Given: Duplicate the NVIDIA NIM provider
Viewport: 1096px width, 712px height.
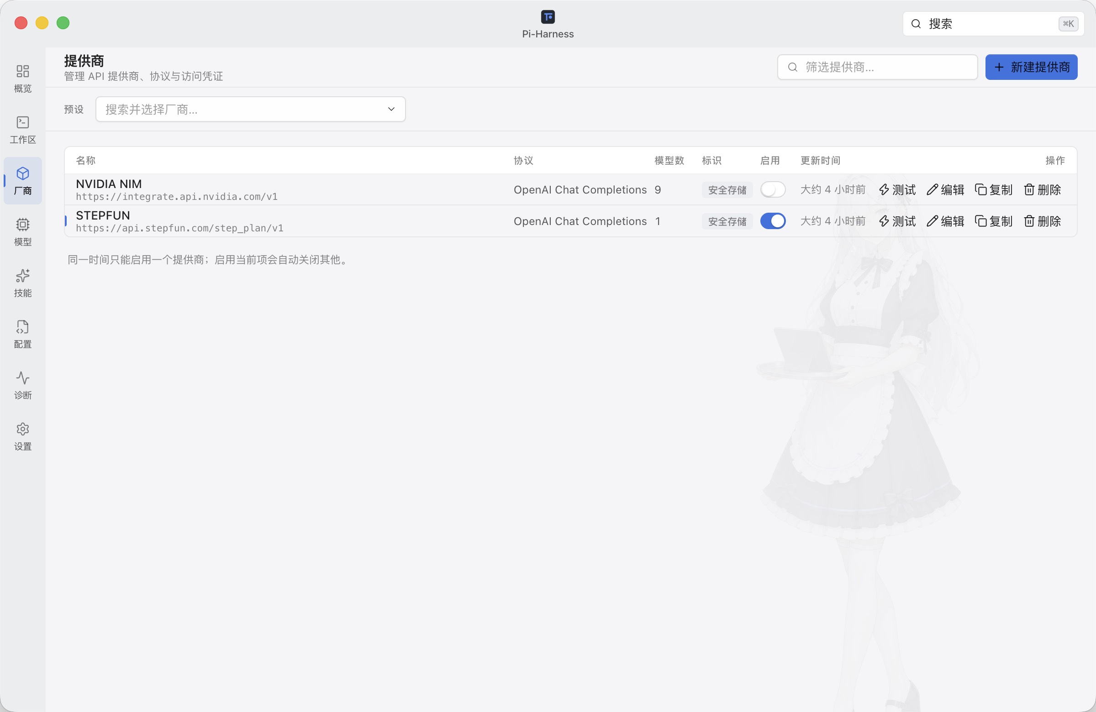Looking at the screenshot, I should click(994, 189).
